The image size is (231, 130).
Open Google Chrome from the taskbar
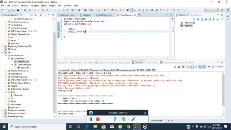(128, 127)
